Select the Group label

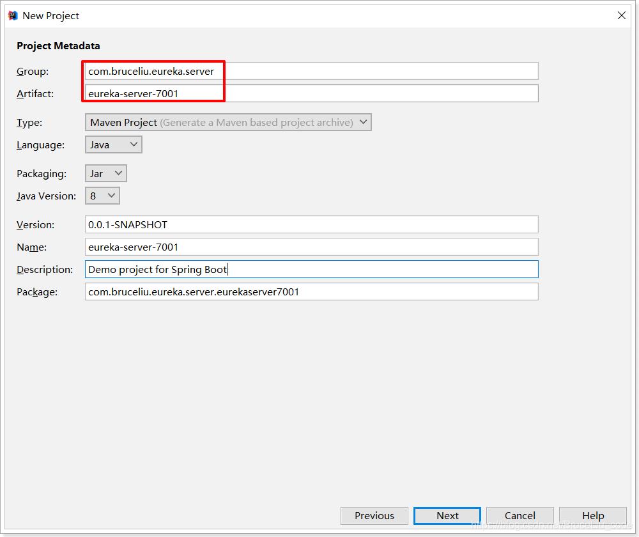tap(33, 72)
